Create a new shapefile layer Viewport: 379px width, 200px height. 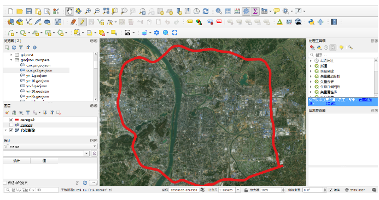pyautogui.click(x=29, y=22)
